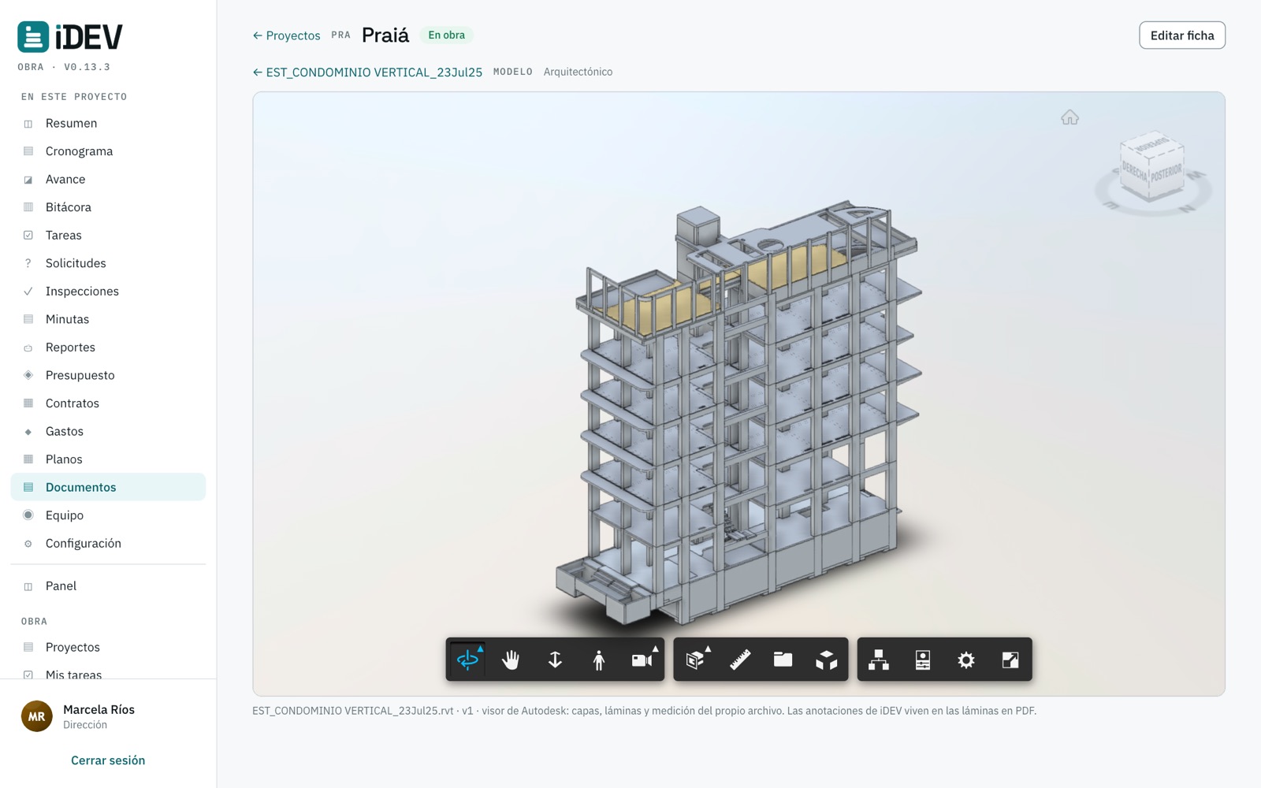Viewport: 1261px width, 788px height.
Task: Open Panel in the sidebar
Action: (108, 585)
